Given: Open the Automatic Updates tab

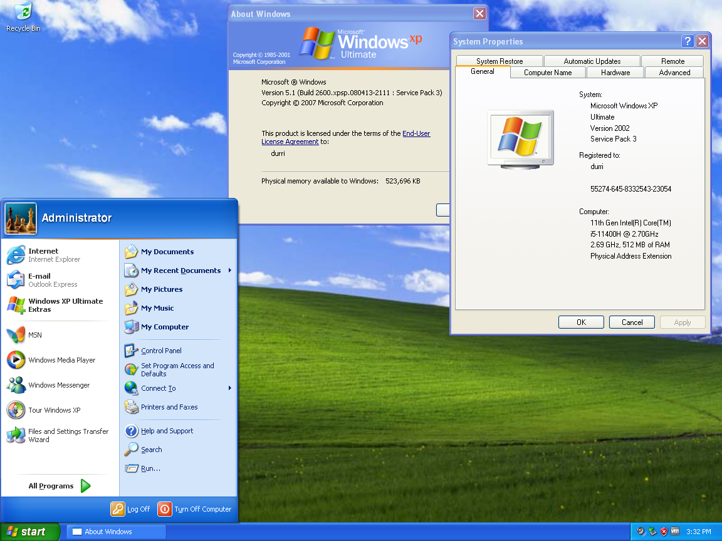Looking at the screenshot, I should pyautogui.click(x=591, y=61).
